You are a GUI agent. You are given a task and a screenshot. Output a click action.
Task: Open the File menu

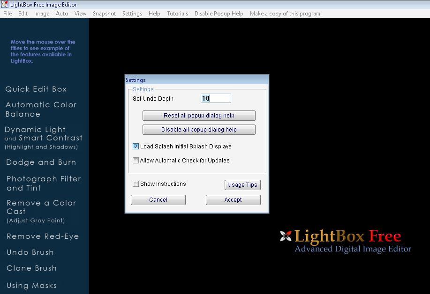click(7, 14)
